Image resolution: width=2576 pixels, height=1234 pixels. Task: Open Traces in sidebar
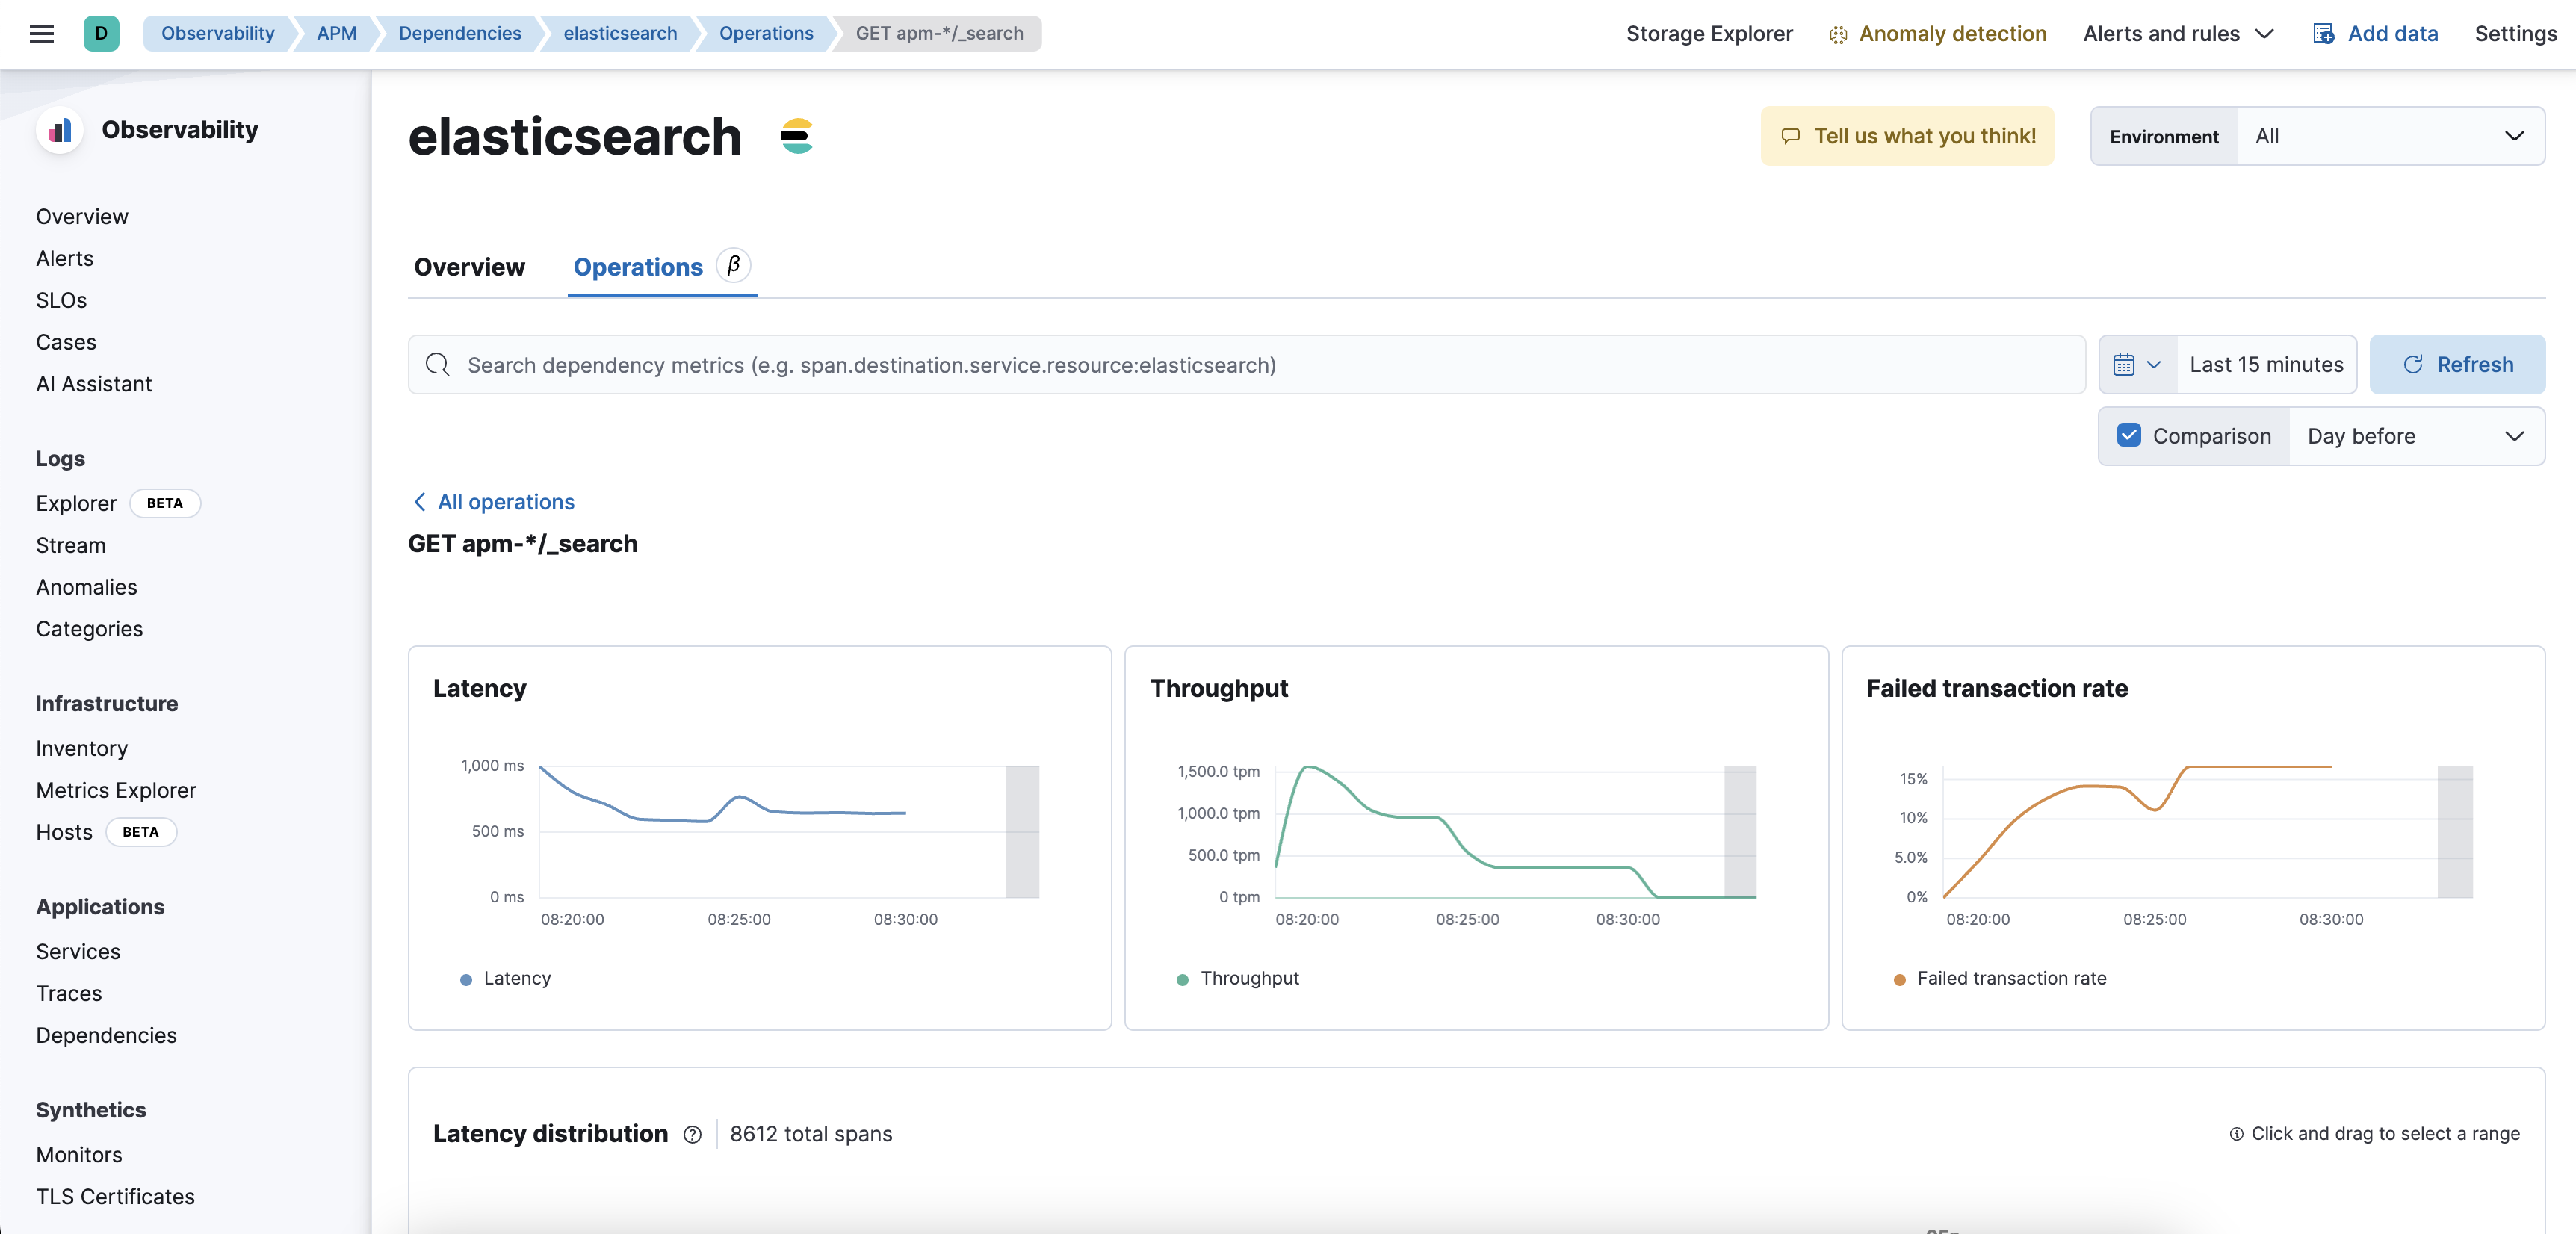point(69,994)
